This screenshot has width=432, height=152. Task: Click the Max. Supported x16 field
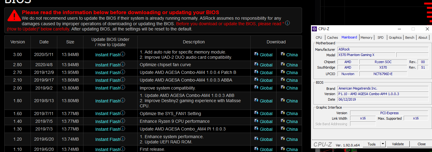click(416, 118)
